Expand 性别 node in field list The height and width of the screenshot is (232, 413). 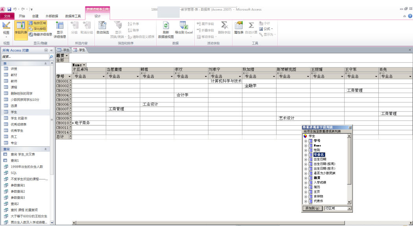coord(306,150)
